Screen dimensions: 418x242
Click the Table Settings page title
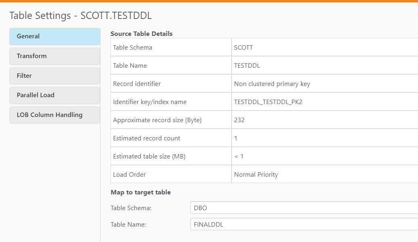(x=80, y=16)
